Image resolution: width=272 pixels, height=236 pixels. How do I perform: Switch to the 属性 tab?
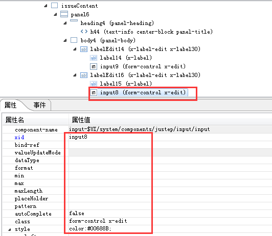10,105
